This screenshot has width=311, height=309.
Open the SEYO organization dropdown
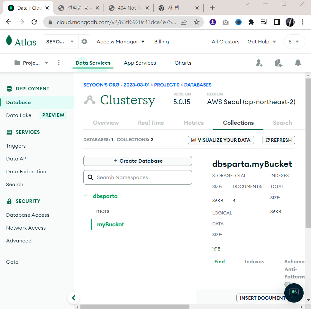[61, 42]
